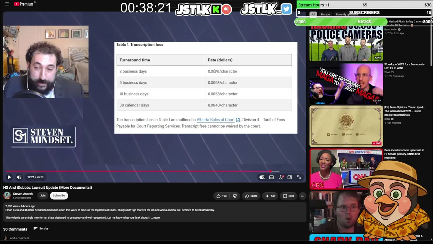The height and width of the screenshot is (244, 433).
Task: Like the video with 193 likes
Action: point(222,196)
